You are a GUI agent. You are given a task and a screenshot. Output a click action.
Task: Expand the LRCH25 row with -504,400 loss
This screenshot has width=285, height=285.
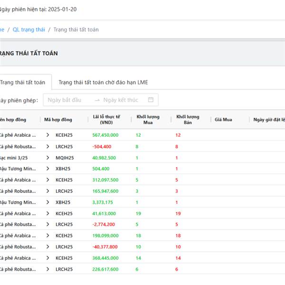coord(47,146)
